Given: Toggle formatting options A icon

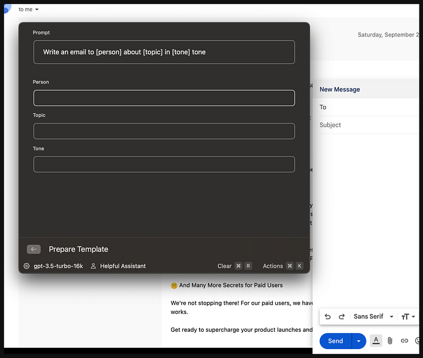Looking at the screenshot, I should (x=376, y=341).
